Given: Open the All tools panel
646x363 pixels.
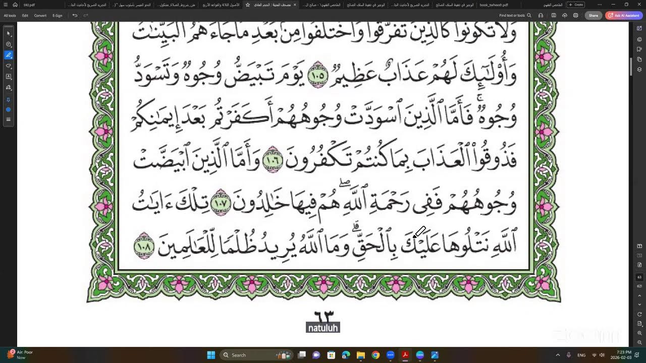Looking at the screenshot, I should (x=10, y=16).
